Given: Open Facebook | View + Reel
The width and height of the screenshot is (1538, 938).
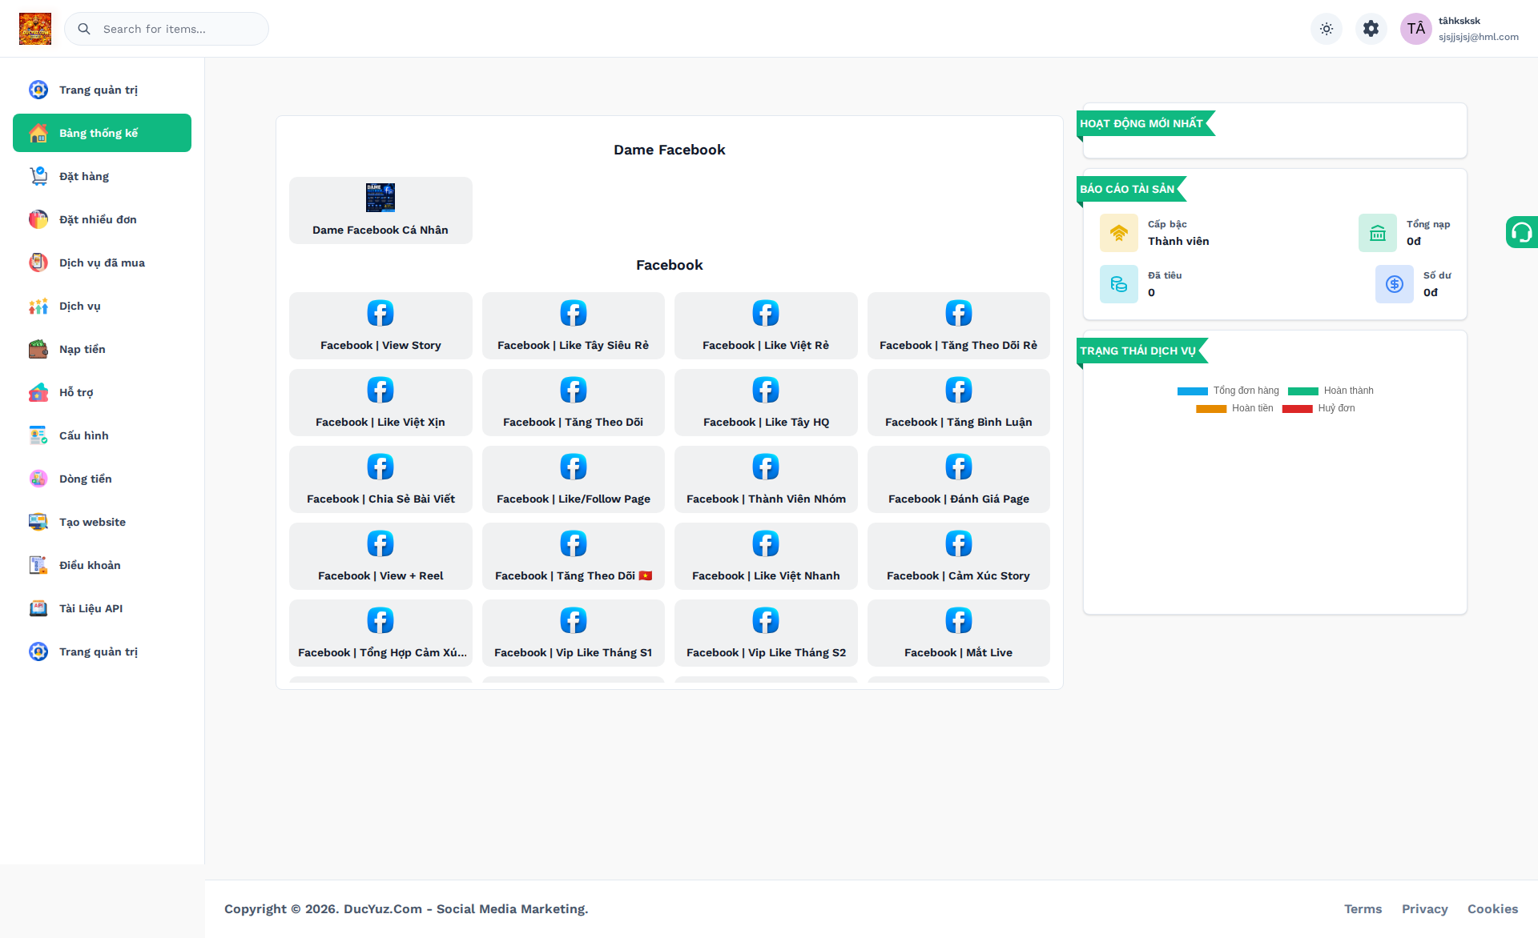Looking at the screenshot, I should tap(380, 556).
